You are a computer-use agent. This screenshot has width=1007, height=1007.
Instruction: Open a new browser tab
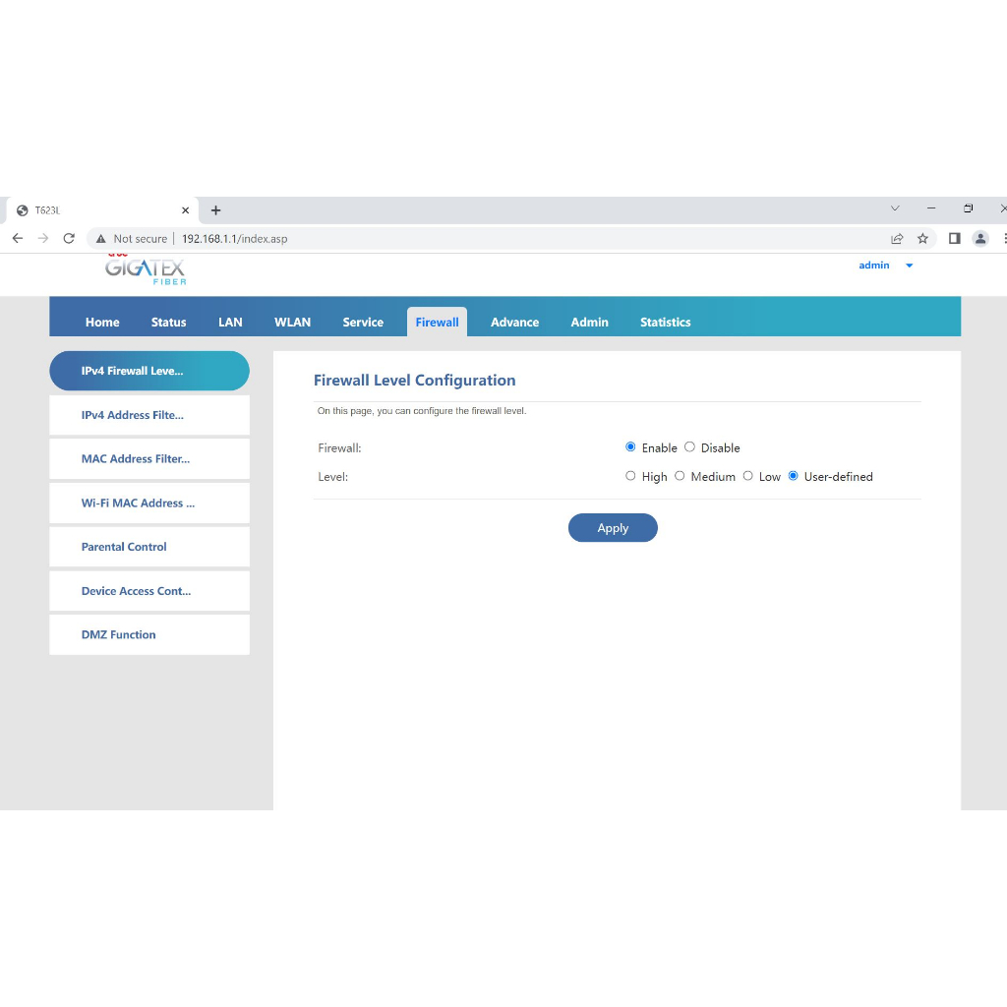(x=216, y=210)
